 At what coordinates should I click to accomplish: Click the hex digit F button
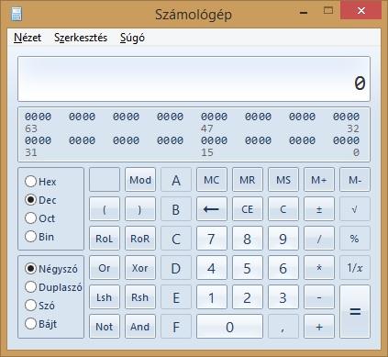pyautogui.click(x=176, y=327)
